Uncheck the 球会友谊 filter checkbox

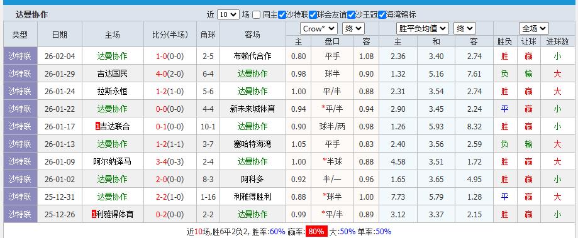313,15
